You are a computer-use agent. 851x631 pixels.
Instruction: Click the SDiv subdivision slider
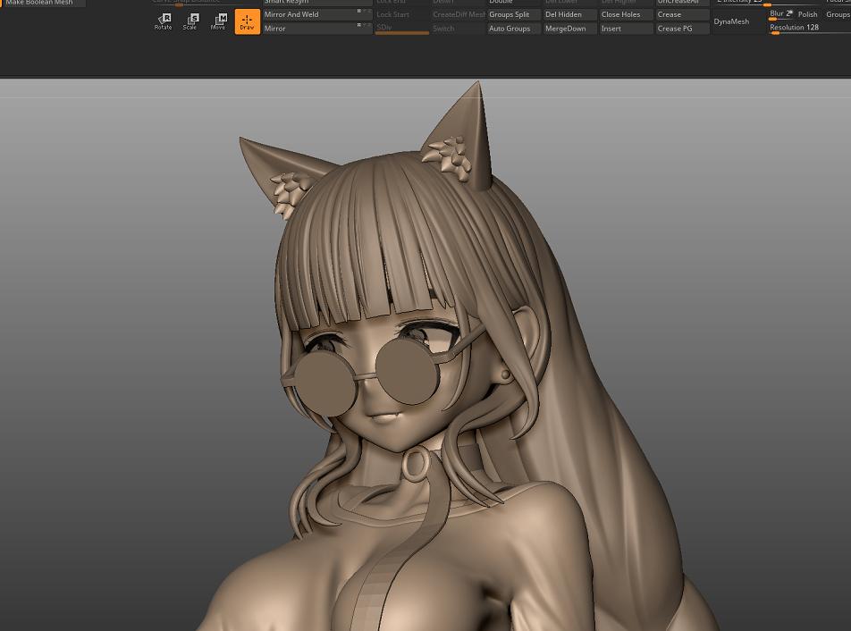[402, 29]
